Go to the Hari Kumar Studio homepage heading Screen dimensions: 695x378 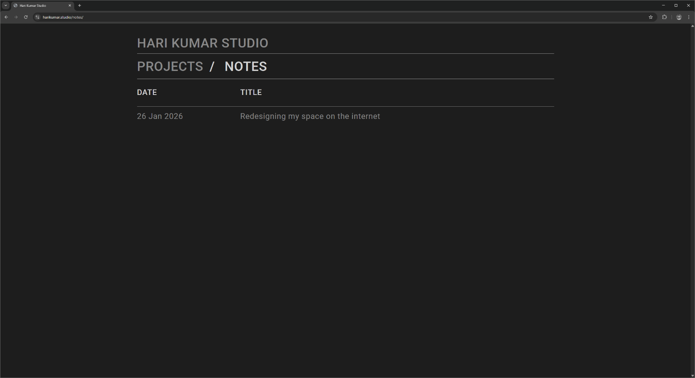point(202,43)
